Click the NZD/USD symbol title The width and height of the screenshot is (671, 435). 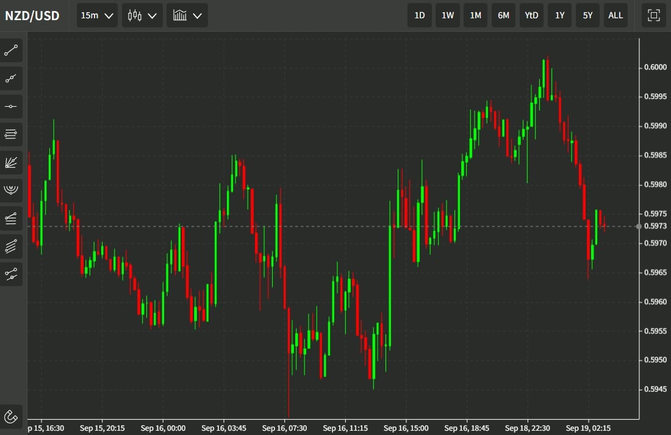tap(32, 16)
